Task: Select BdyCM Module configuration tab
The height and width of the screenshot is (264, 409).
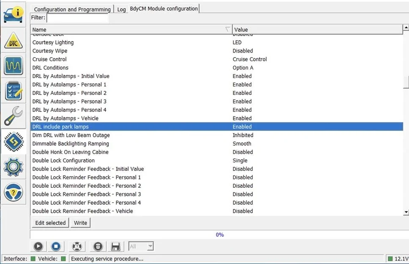Action: click(164, 8)
